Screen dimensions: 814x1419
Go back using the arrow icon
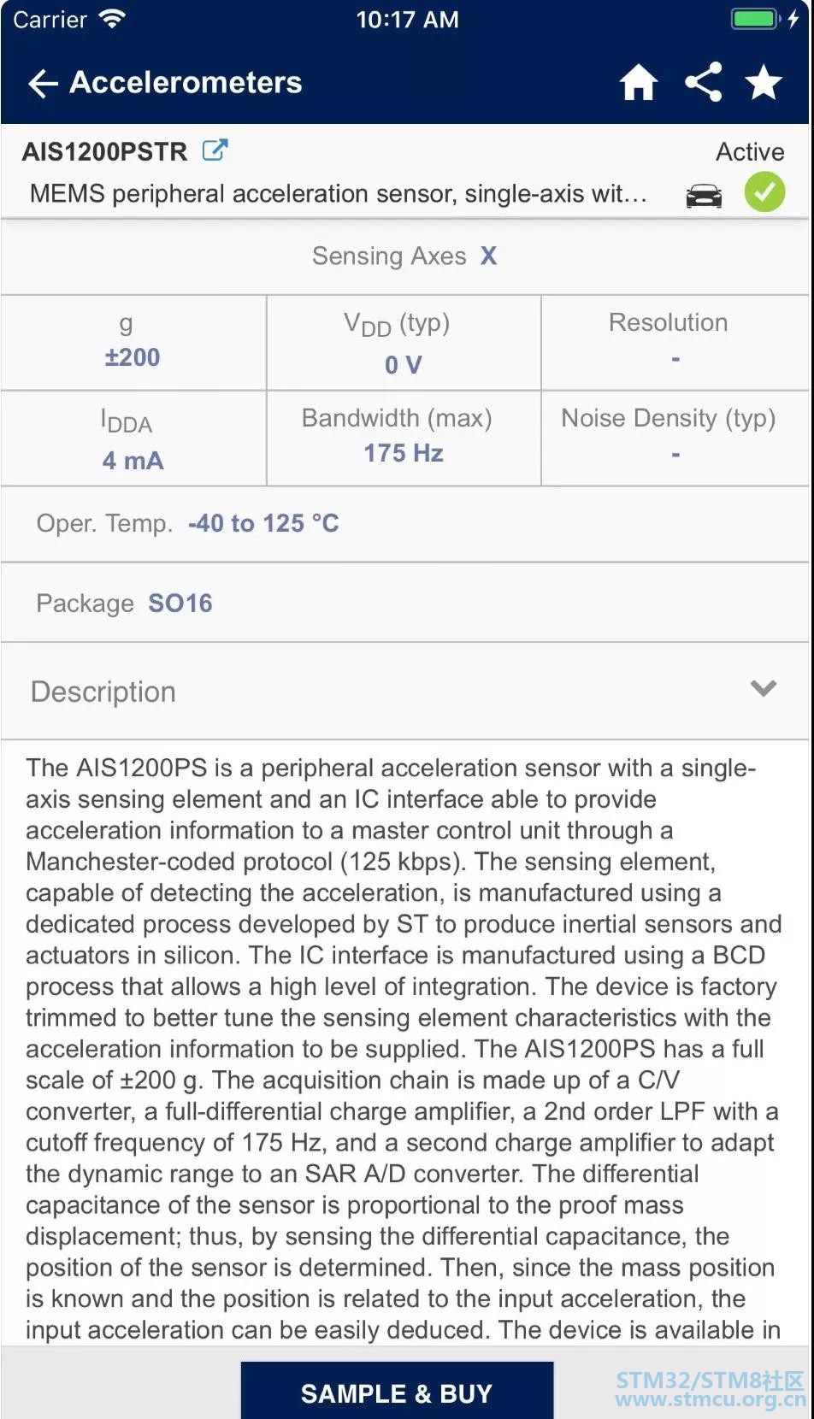tap(43, 83)
